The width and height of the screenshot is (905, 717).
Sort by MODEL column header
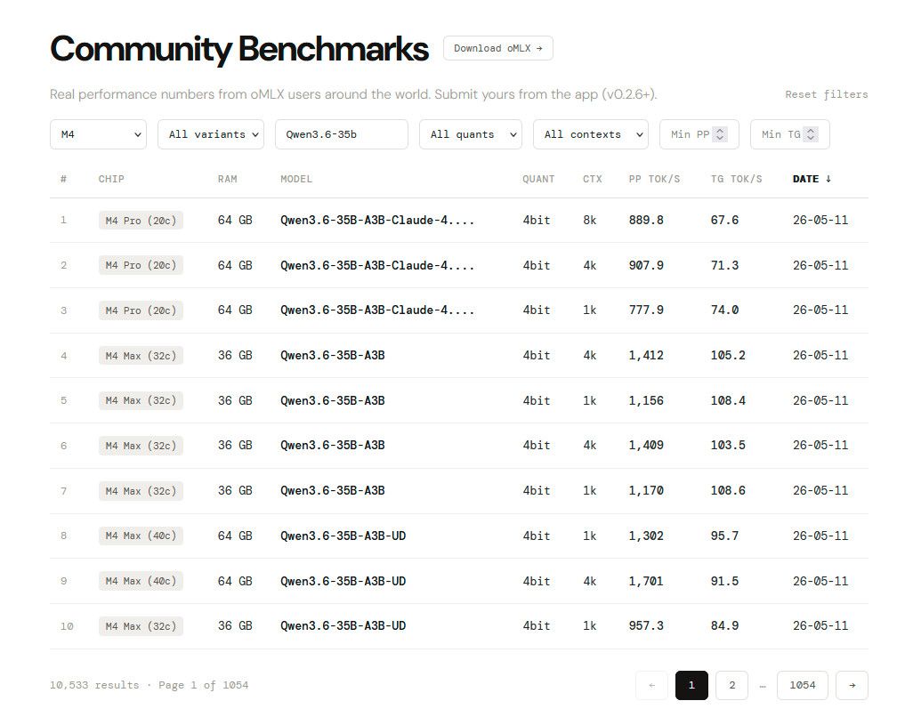click(x=296, y=179)
